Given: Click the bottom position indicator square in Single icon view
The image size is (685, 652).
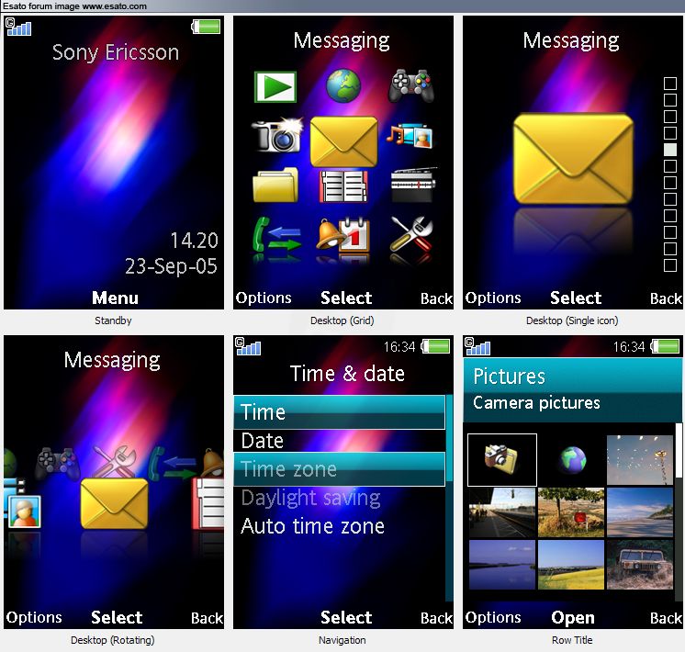Looking at the screenshot, I should coord(670,265).
